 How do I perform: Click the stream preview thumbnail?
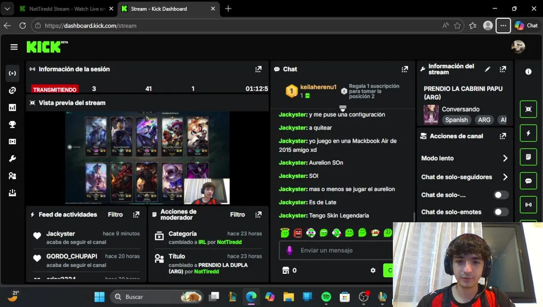click(x=147, y=158)
